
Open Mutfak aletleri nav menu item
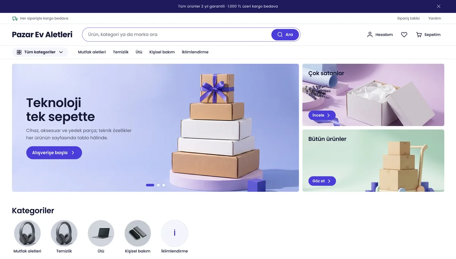click(92, 52)
